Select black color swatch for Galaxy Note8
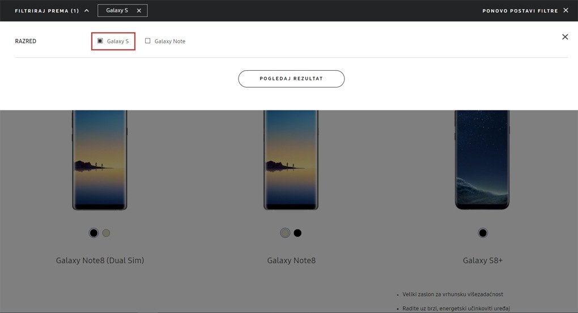This screenshot has width=578, height=313. [297, 233]
